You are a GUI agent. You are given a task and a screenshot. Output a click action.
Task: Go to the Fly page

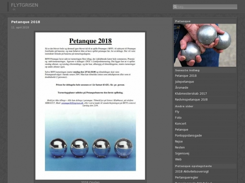[x=177, y=112]
